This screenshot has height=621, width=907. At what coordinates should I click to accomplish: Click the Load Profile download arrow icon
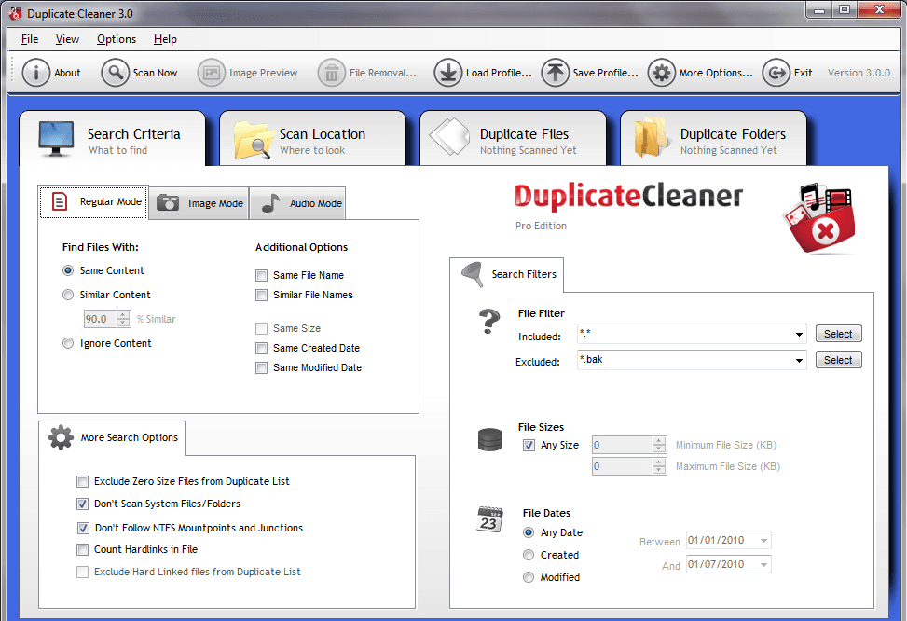click(x=448, y=73)
